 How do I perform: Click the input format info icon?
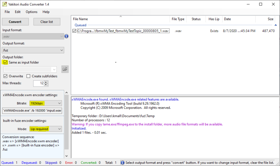pos(66,36)
